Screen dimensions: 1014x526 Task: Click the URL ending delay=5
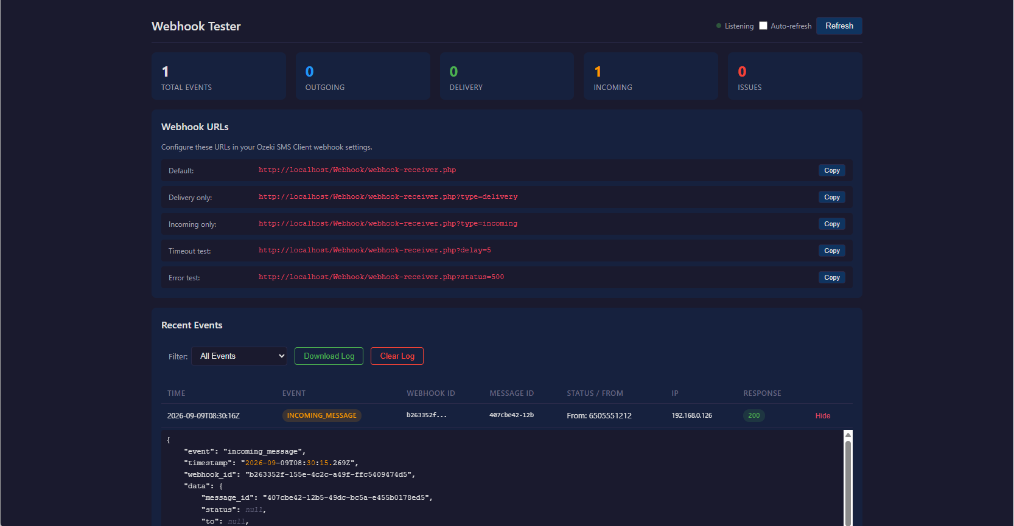(374, 250)
